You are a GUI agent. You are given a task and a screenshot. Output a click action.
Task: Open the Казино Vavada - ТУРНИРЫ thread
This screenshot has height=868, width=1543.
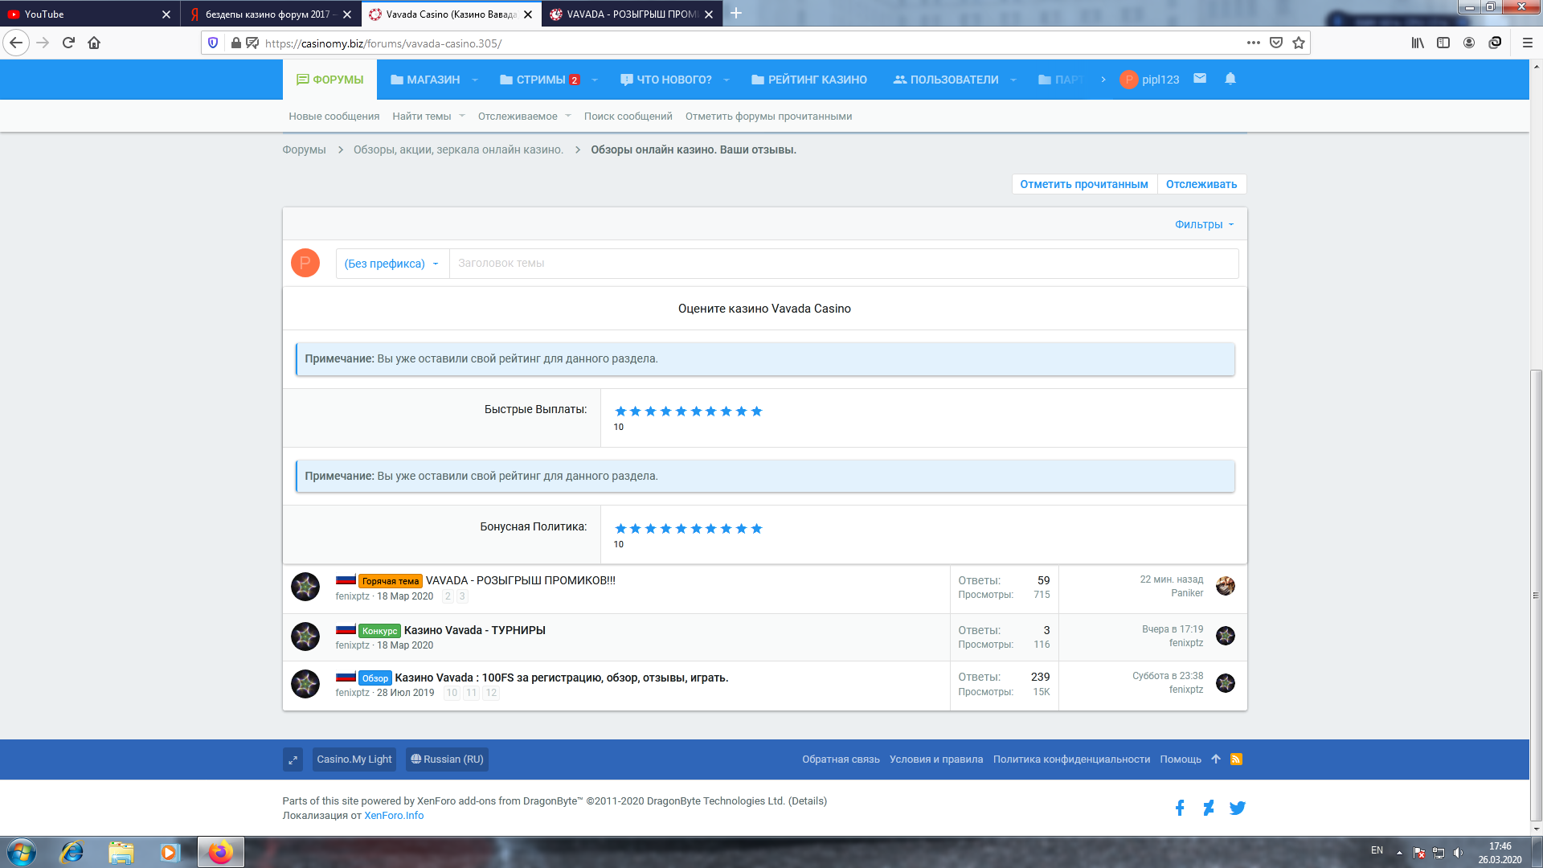[474, 630]
